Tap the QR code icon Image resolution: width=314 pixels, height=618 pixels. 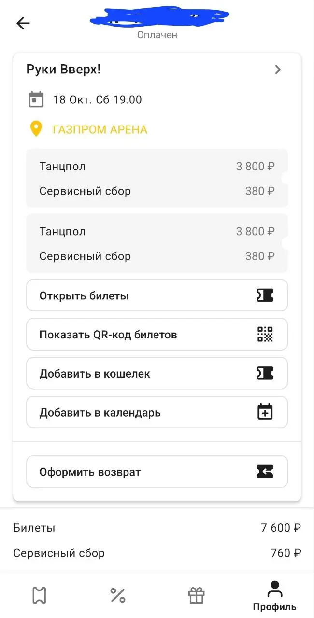point(265,334)
